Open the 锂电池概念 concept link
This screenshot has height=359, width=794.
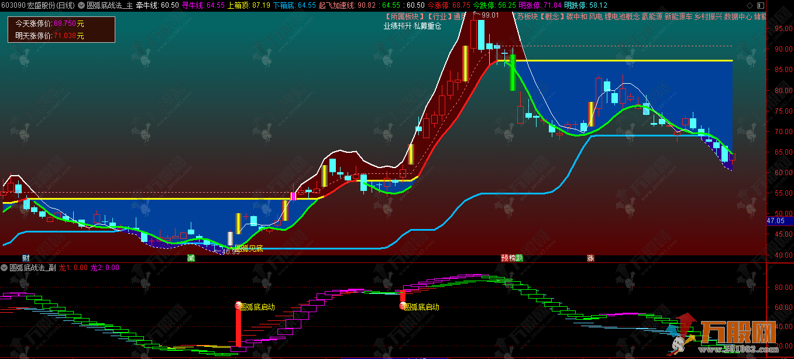point(622,16)
